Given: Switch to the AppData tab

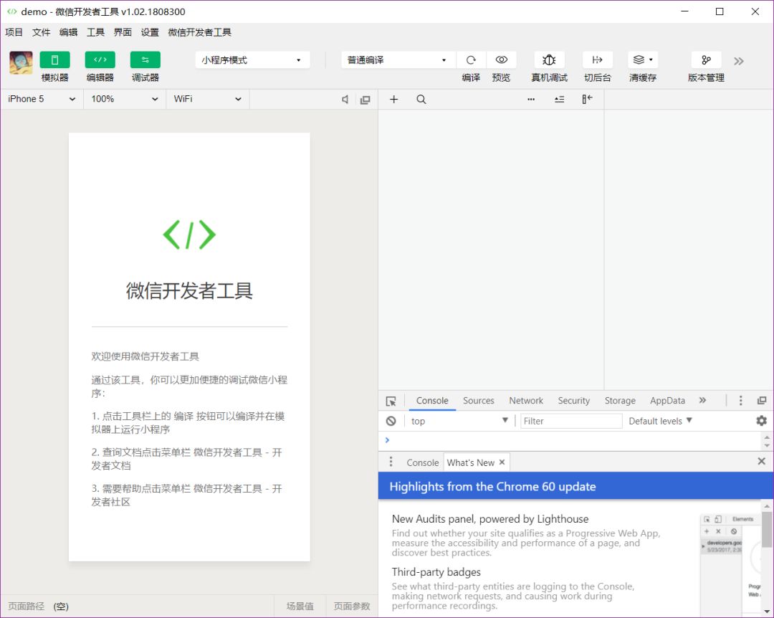Looking at the screenshot, I should pos(667,401).
